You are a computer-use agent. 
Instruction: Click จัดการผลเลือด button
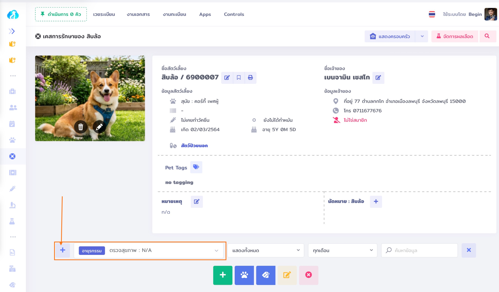coord(455,36)
